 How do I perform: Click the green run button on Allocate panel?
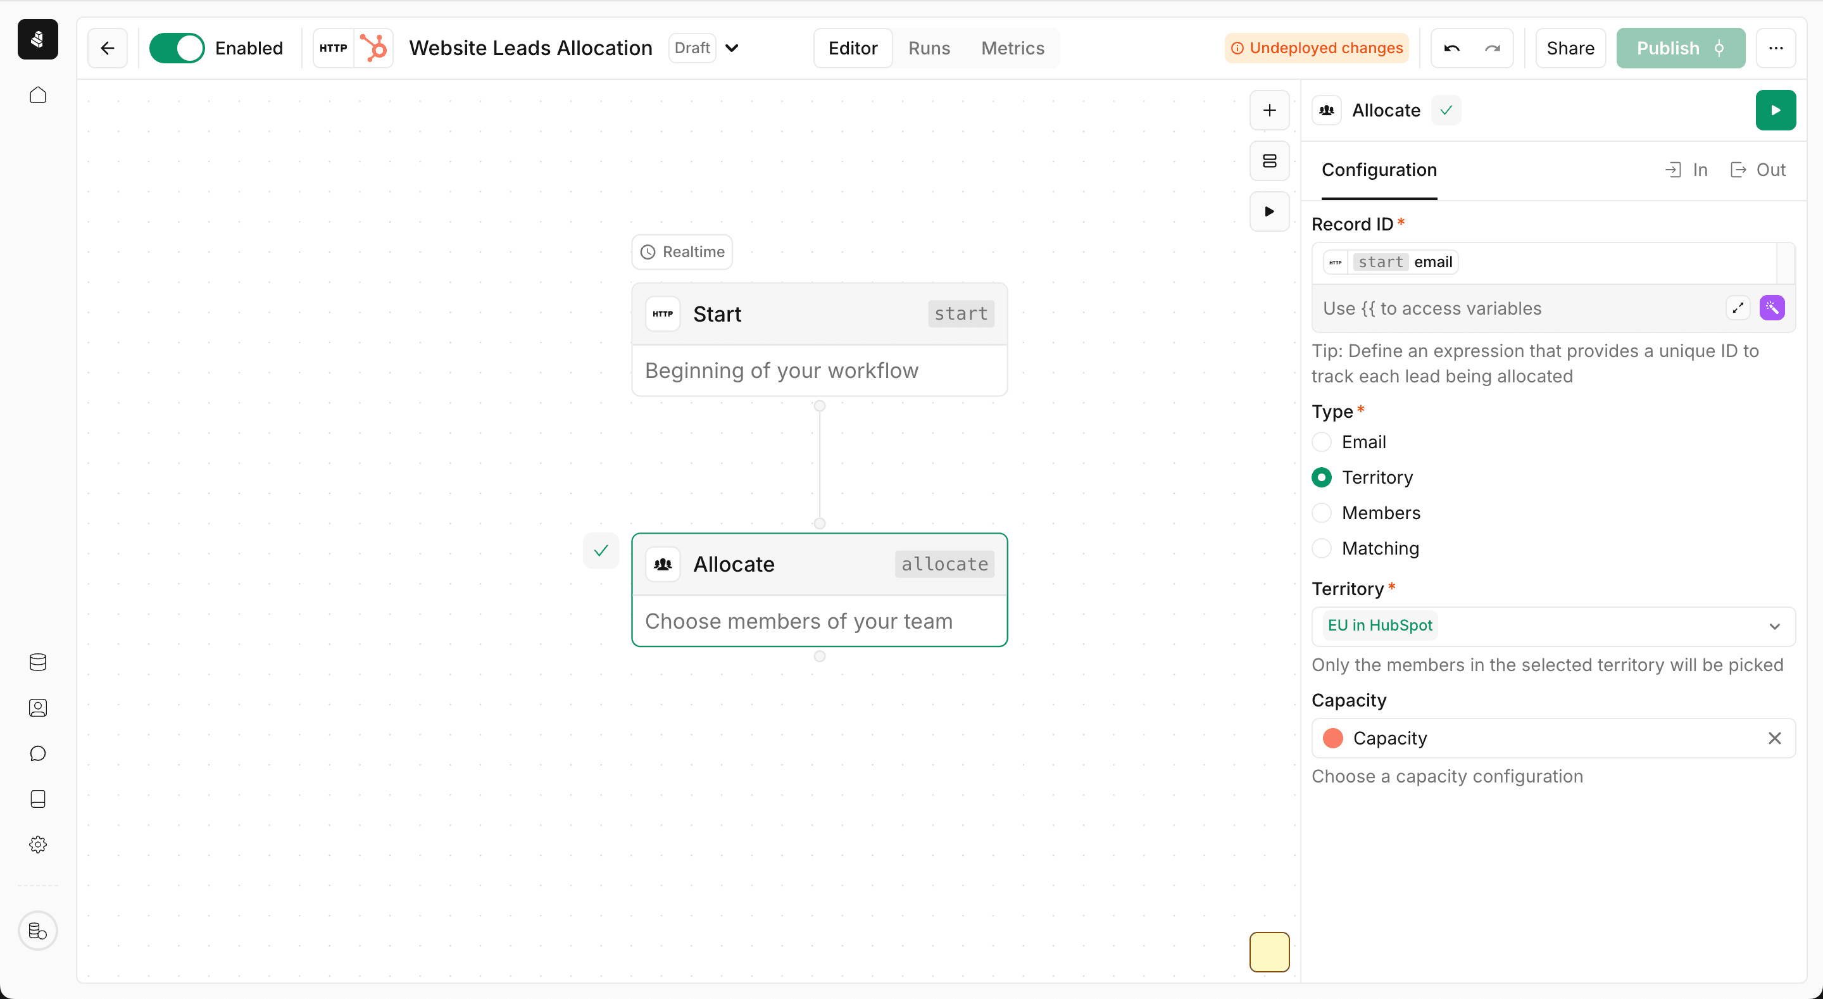tap(1776, 110)
